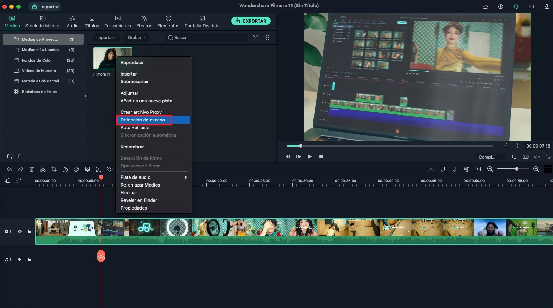Open Fondos de Color folder

(x=43, y=60)
